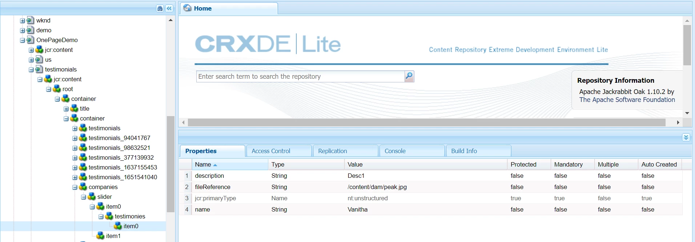Select the description property row

tap(430, 176)
